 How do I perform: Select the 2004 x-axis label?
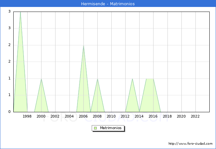tap(69, 116)
